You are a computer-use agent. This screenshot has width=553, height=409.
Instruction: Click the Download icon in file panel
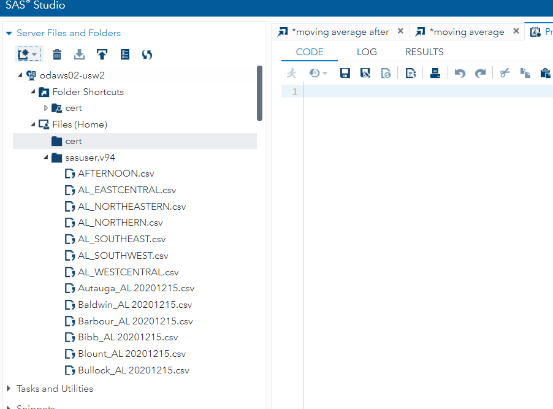point(79,55)
